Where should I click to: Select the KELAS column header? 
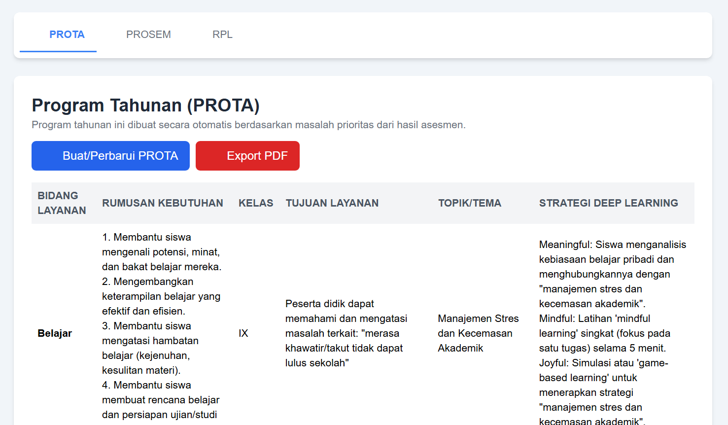pyautogui.click(x=256, y=203)
